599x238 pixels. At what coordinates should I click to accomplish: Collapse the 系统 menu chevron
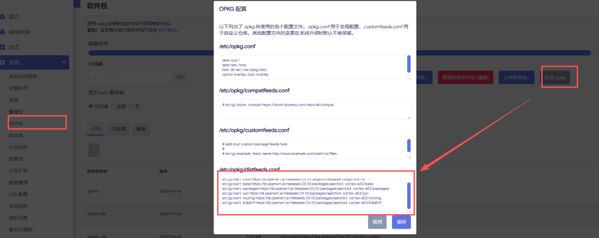pyautogui.click(x=63, y=62)
